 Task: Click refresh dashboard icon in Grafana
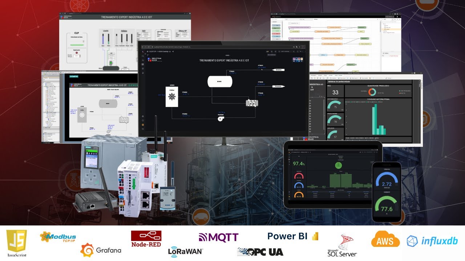tap(298, 51)
